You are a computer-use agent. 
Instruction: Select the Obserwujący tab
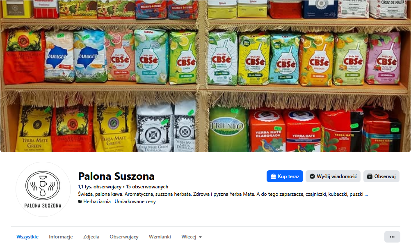point(124,237)
